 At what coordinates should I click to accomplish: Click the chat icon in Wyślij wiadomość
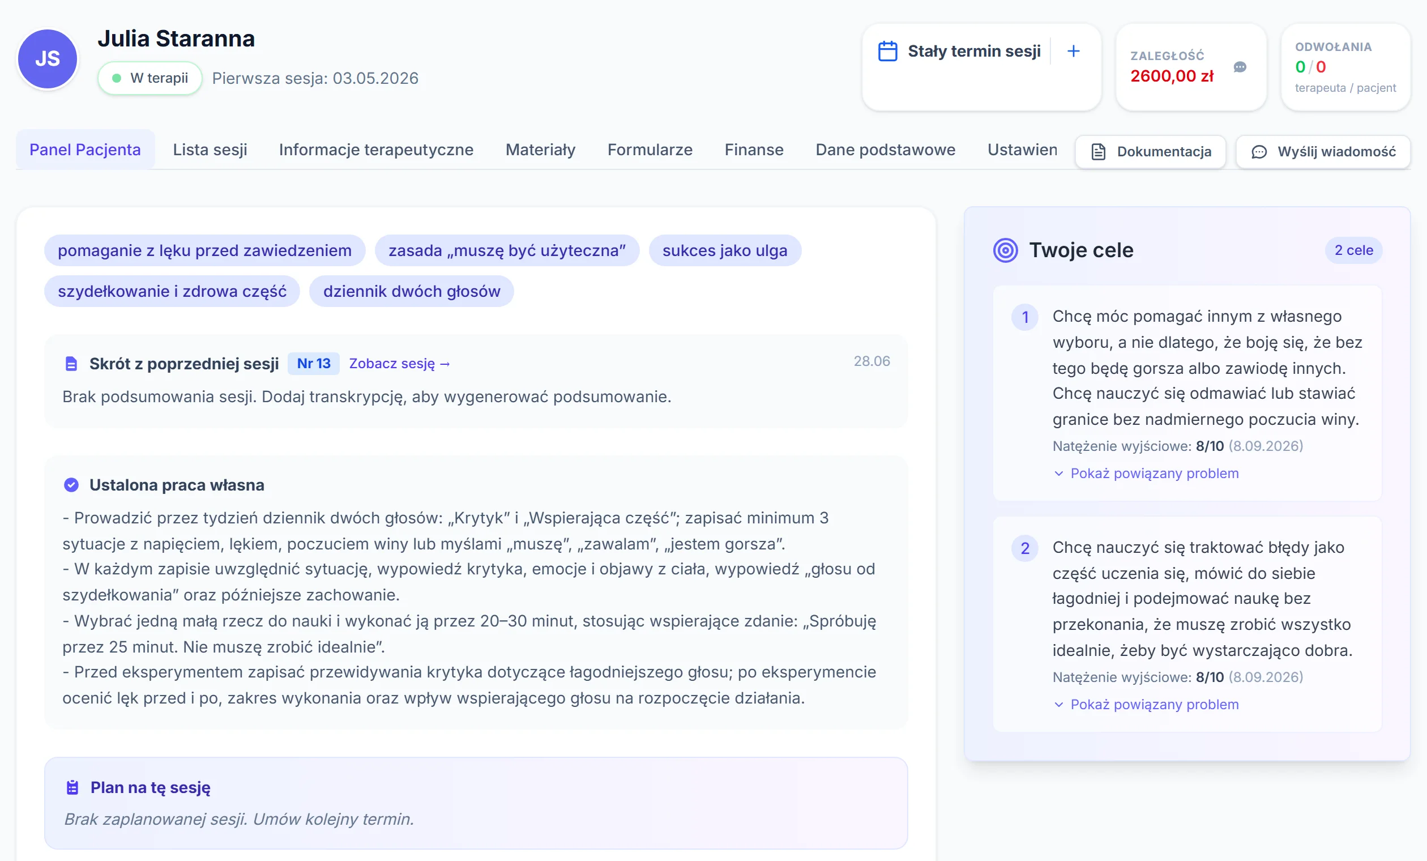tap(1259, 152)
